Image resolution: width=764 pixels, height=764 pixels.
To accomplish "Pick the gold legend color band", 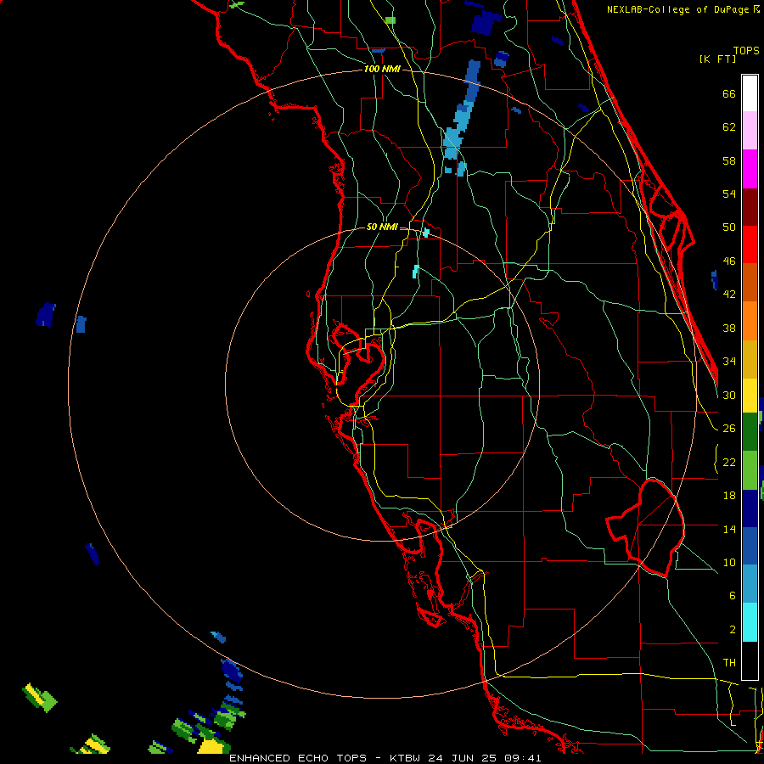I will 750,359.
